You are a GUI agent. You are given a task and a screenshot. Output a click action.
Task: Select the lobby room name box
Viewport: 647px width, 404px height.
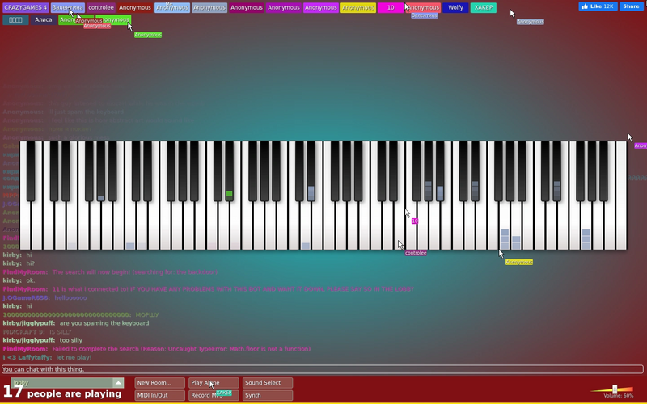pyautogui.click(x=61, y=383)
